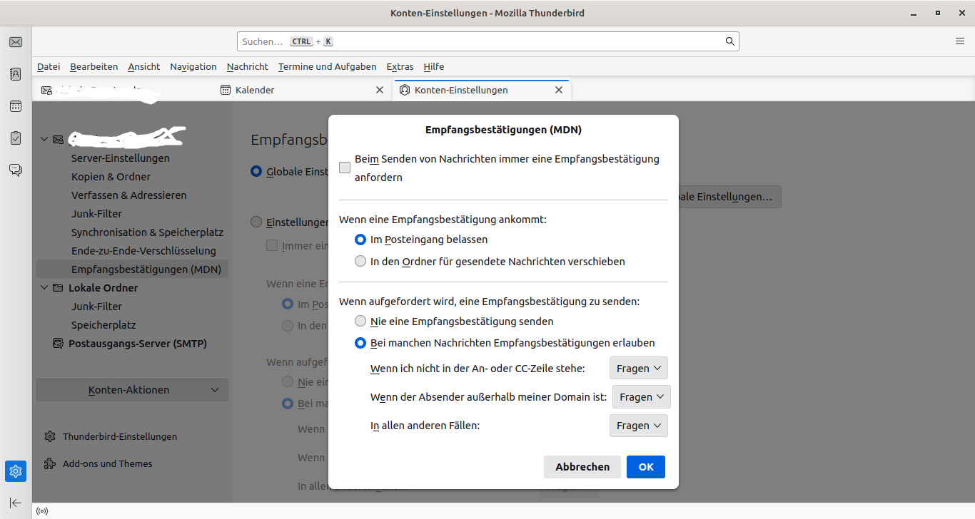Collapse the spaces toolbar arrow icon
The height and width of the screenshot is (519, 975).
16,503
